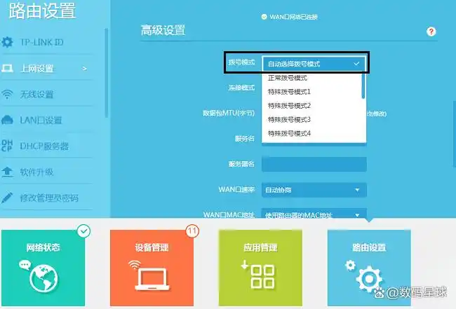
Task: Open the WAN口速率 自动协商 dropdown
Action: pos(314,190)
